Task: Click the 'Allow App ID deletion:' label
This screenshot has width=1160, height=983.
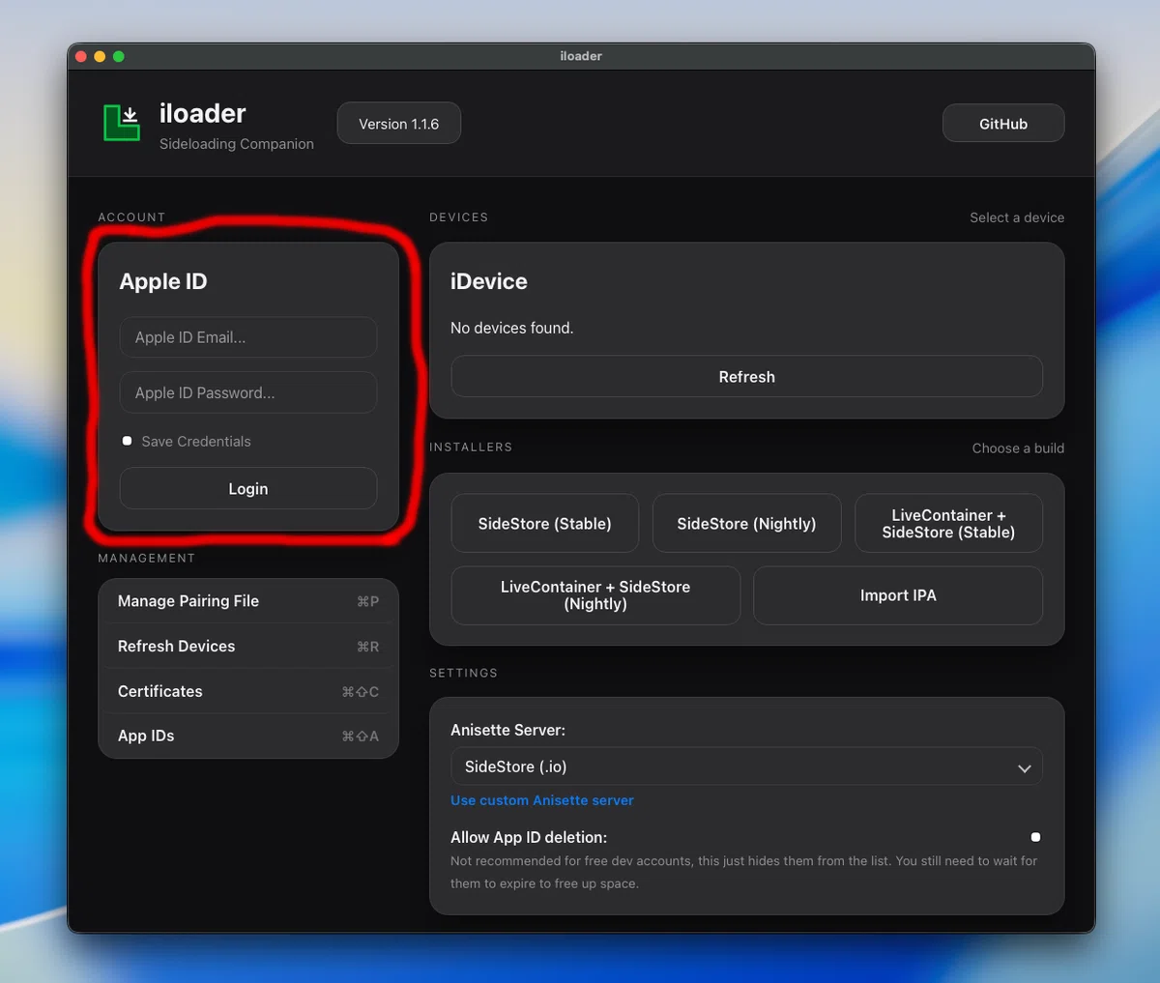Action: point(529,837)
